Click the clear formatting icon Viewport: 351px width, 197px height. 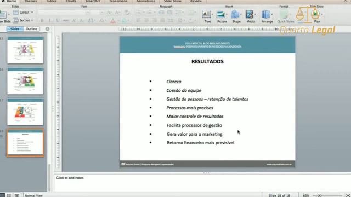[127, 13]
